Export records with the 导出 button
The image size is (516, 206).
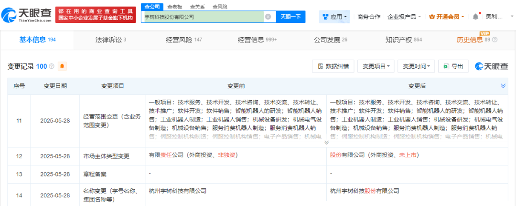click(452, 66)
